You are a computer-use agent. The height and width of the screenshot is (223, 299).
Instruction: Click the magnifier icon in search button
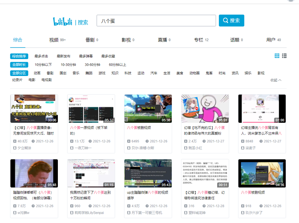(226, 21)
